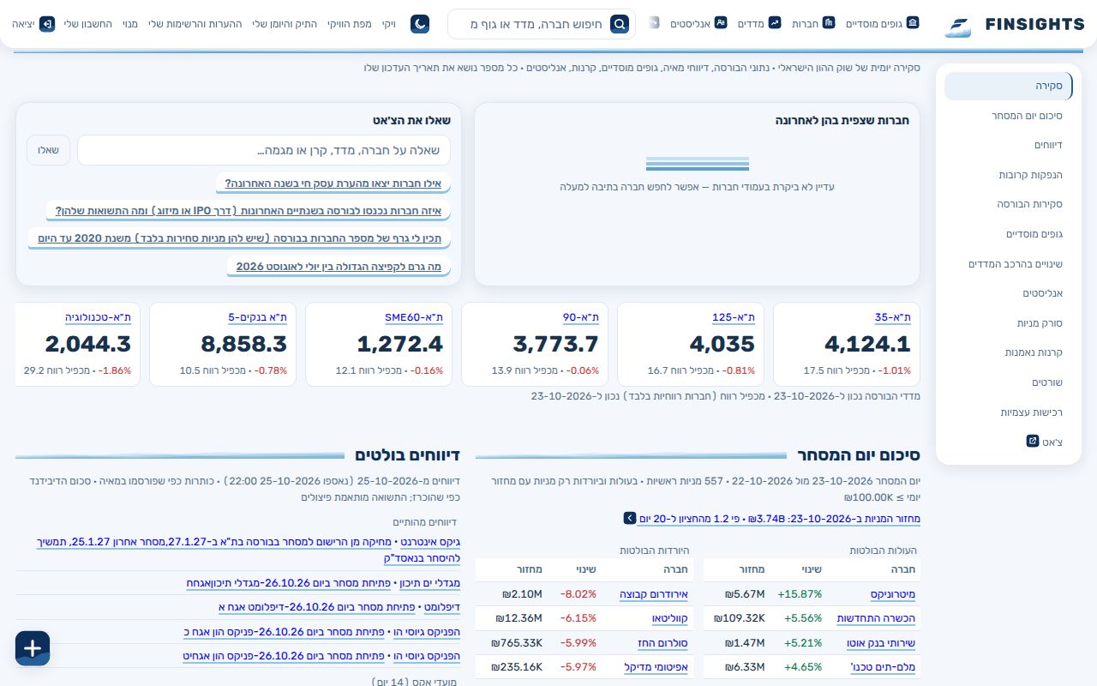This screenshot has height=686, width=1097.
Task: Open סקירות הבורסה in the sidebar
Action: [x=1009, y=204]
